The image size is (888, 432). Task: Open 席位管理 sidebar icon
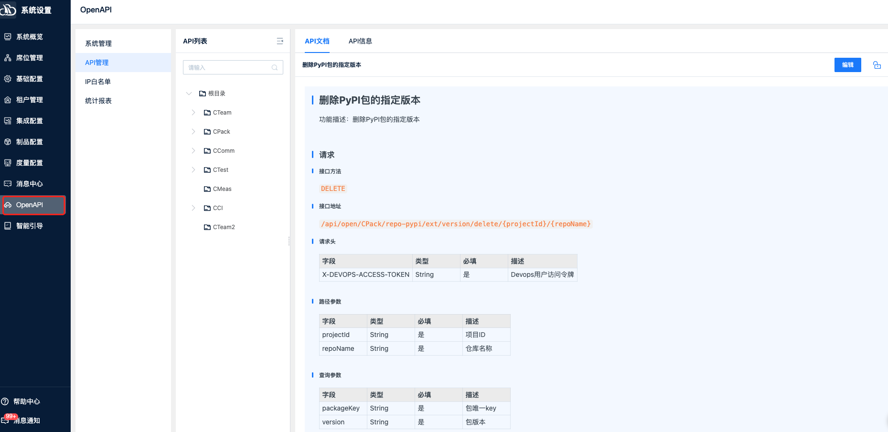pyautogui.click(x=8, y=58)
